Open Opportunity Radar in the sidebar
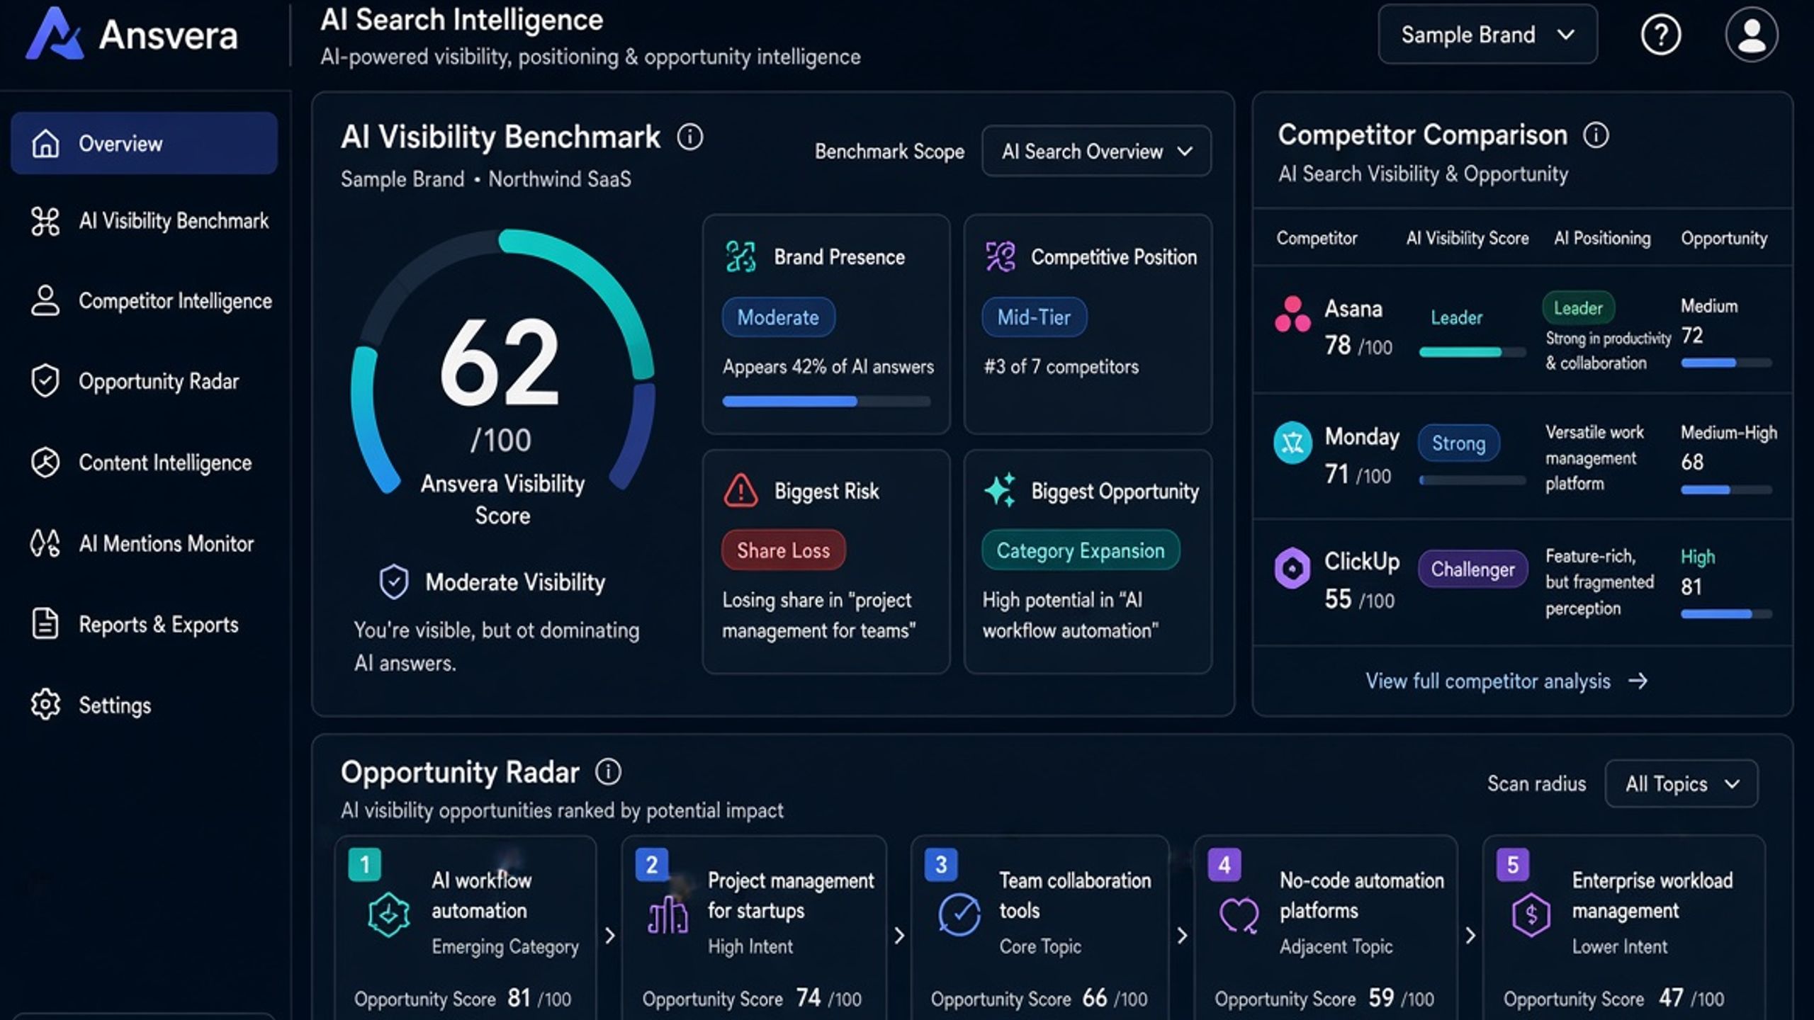1814x1020 pixels. pyautogui.click(x=135, y=381)
